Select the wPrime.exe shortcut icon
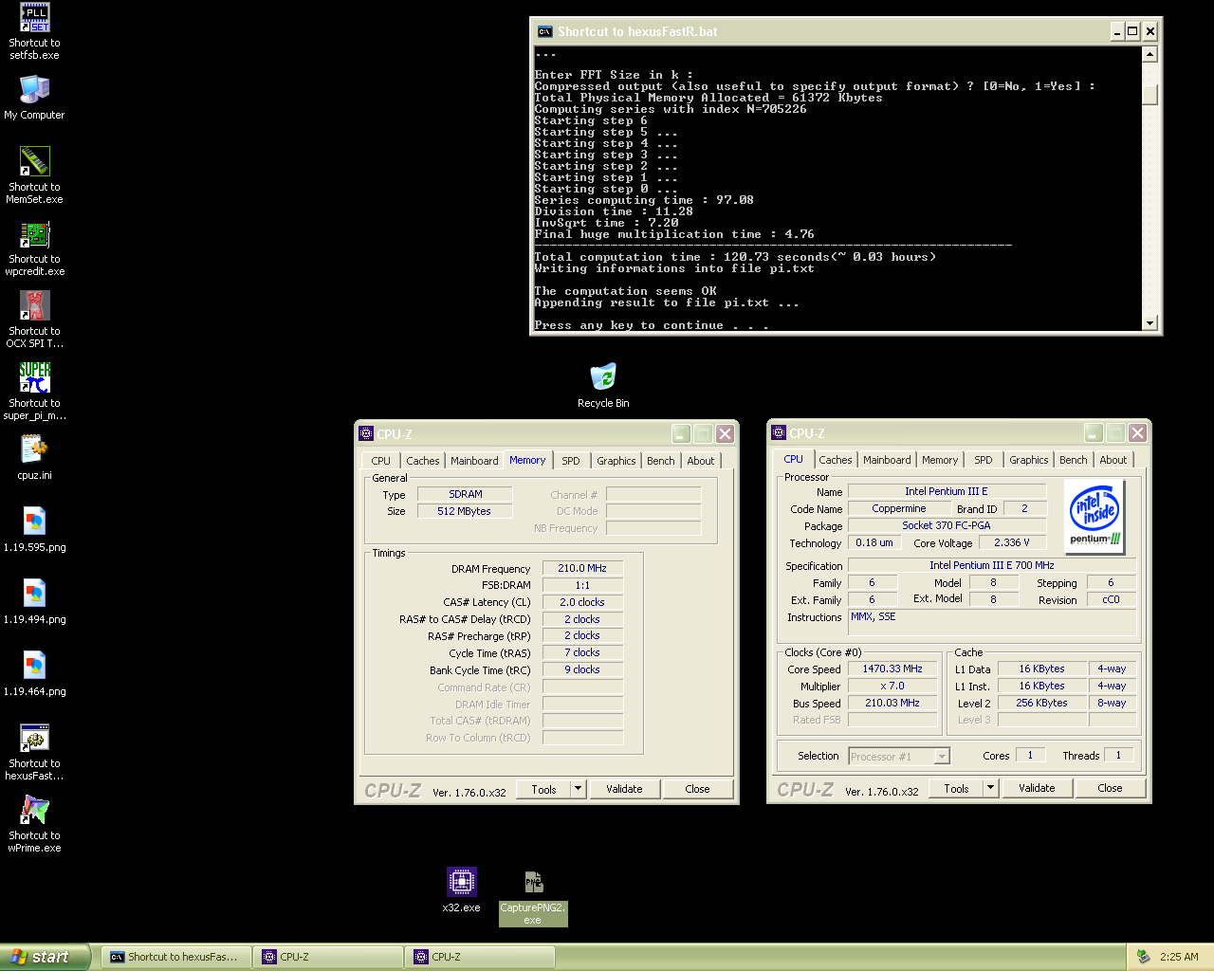Screen dimensions: 1214x971 (35, 811)
